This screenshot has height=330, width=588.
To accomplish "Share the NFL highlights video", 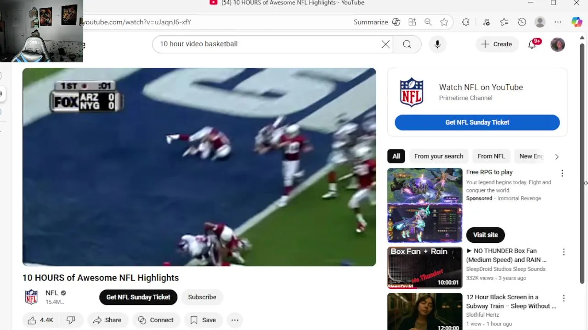I will click(107, 320).
